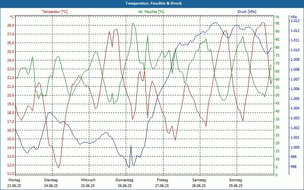Click the '50' humidity axis value

click(277, 95)
